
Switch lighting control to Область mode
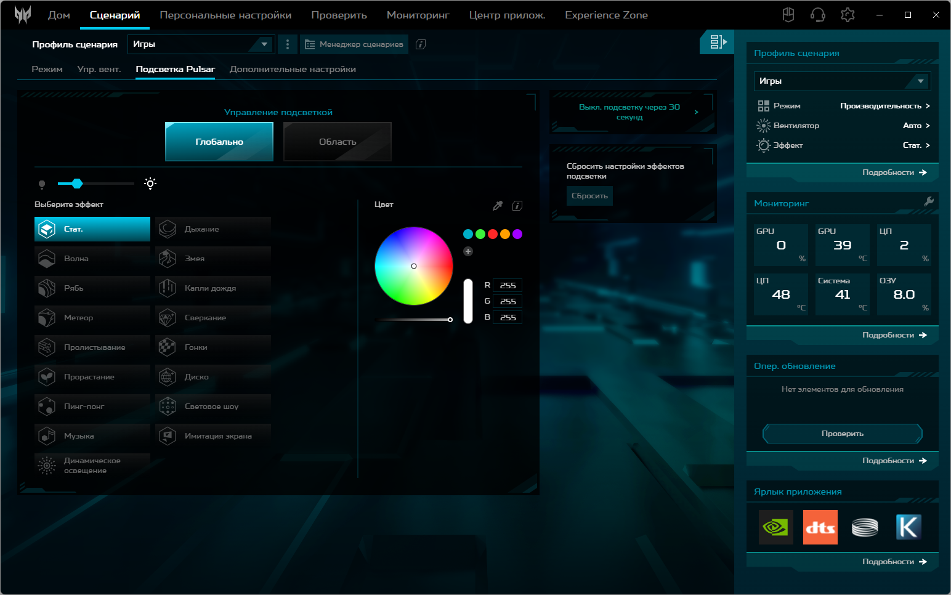338,142
